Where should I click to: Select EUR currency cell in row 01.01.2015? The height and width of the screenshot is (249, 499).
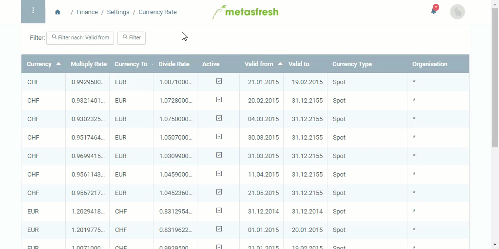pos(33,230)
